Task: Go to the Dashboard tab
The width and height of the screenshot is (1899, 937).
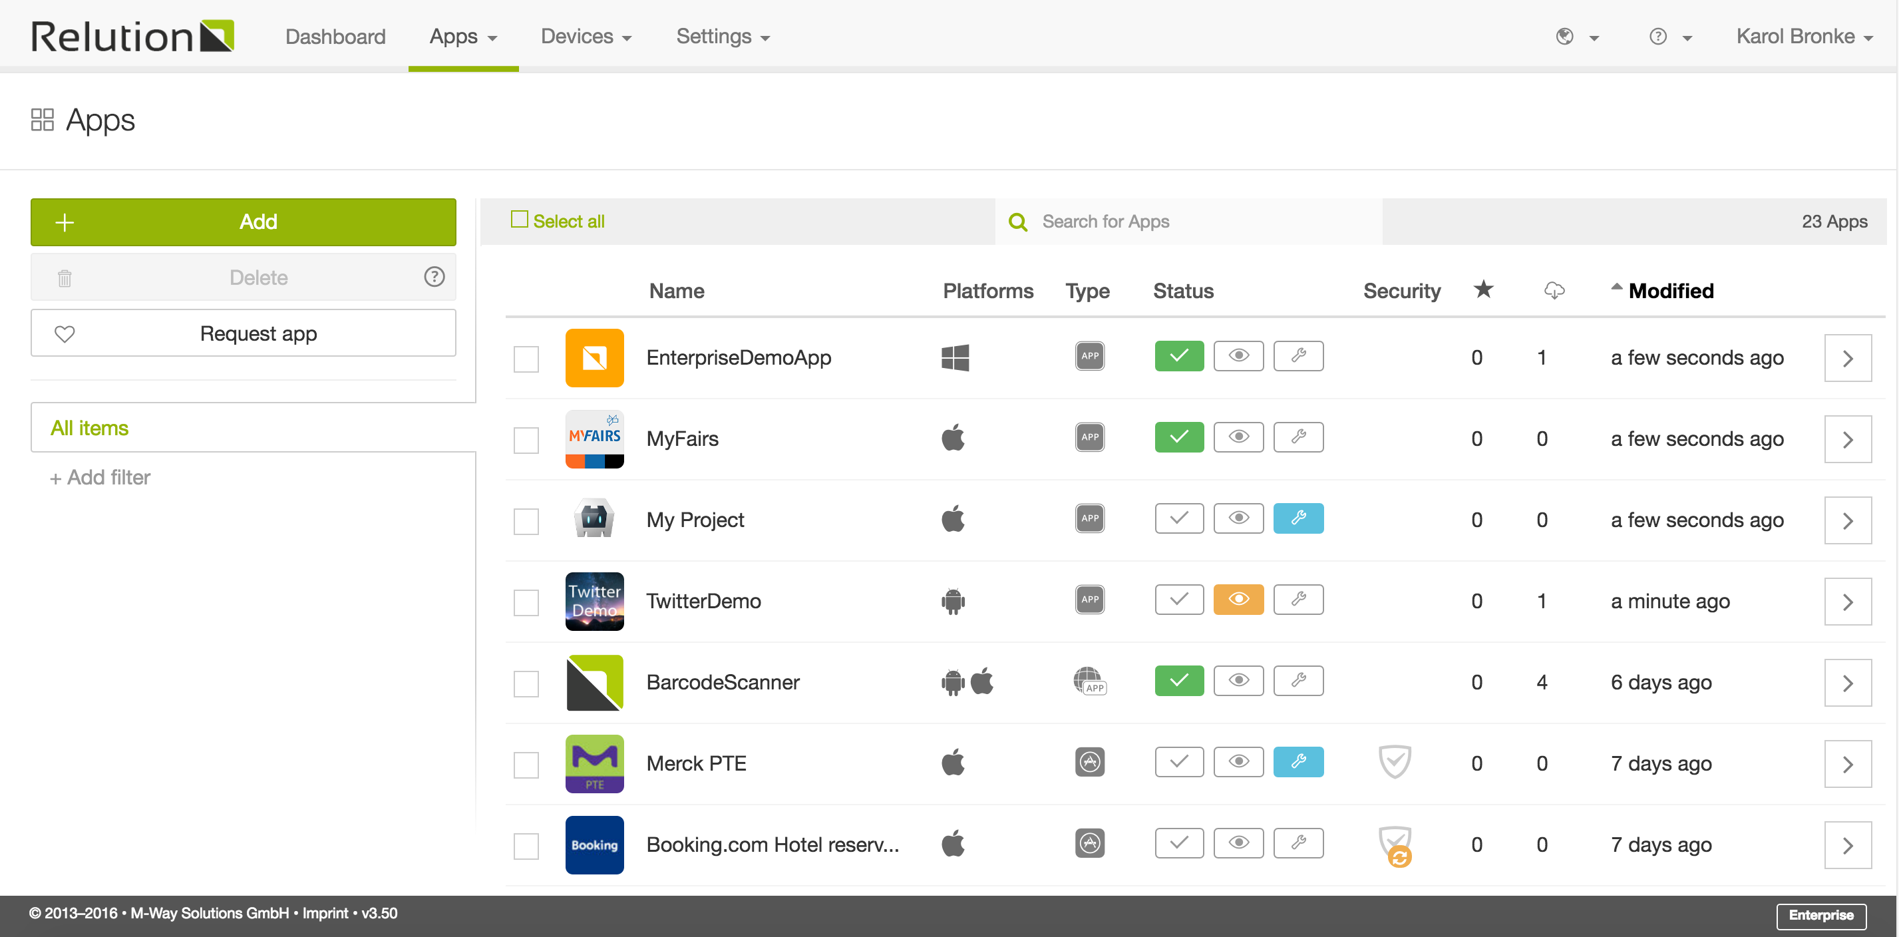Action: (335, 36)
